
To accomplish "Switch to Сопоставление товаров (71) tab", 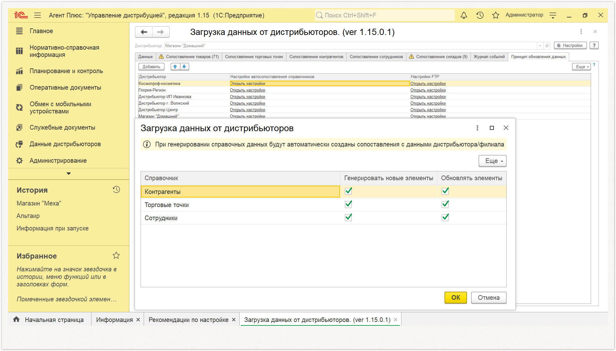I will (x=189, y=57).
